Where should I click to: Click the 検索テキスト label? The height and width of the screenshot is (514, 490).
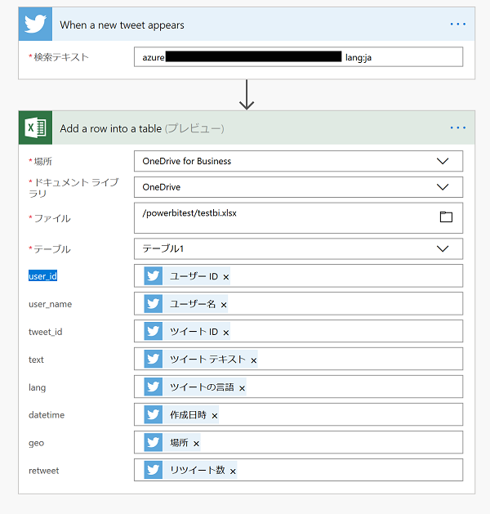(x=61, y=57)
